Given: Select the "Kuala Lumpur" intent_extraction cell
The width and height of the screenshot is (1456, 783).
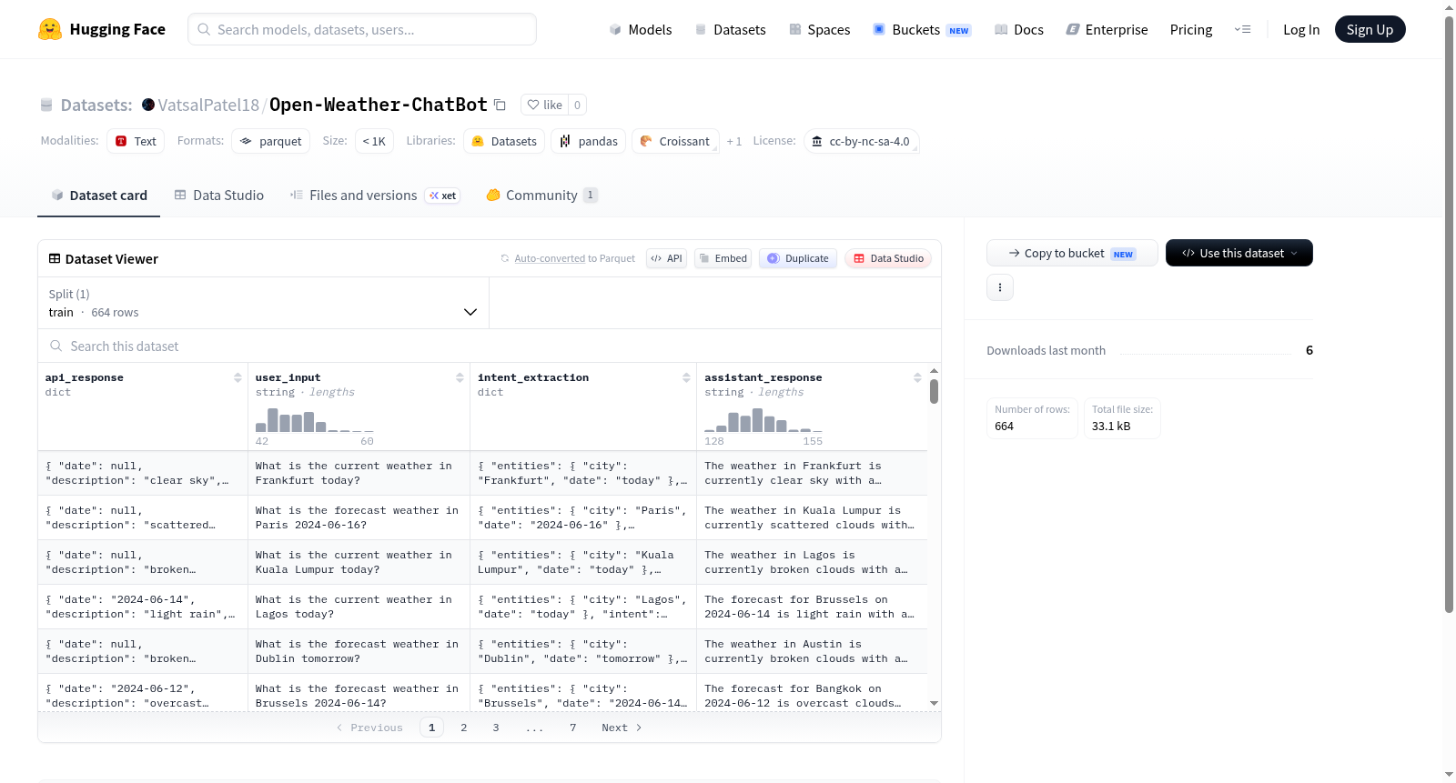Looking at the screenshot, I should click(583, 562).
